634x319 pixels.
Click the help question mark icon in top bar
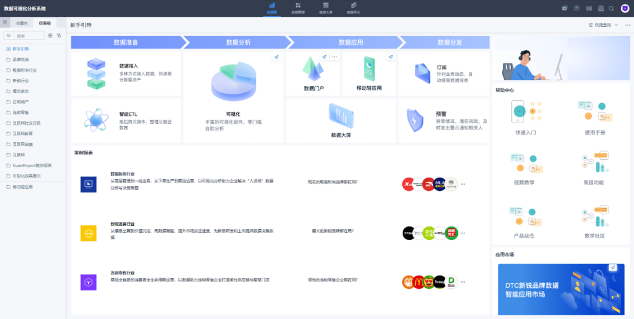click(576, 8)
